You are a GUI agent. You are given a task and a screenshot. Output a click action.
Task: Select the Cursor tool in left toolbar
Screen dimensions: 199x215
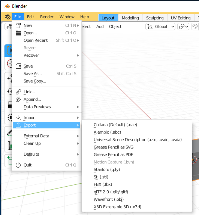tap(9, 63)
